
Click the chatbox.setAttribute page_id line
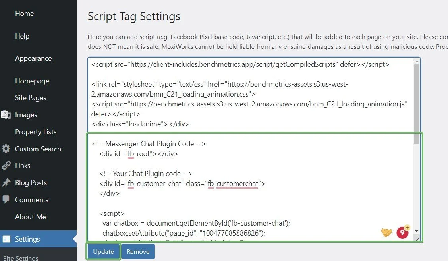point(184,233)
